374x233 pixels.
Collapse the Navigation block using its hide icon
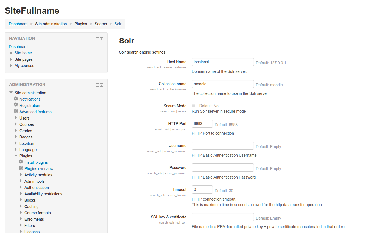97,39
